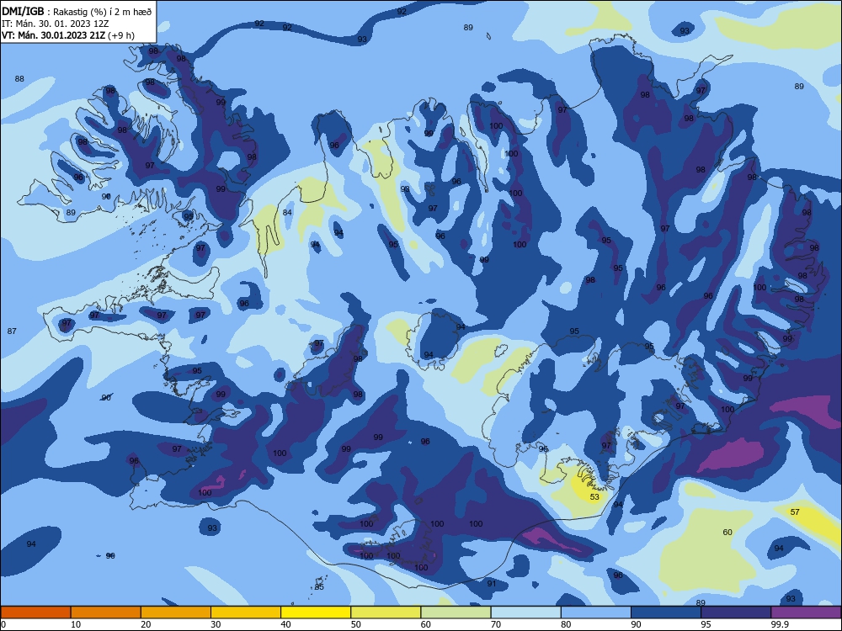Image resolution: width=842 pixels, height=631 pixels.
Task: Click the '91' value off the south coast
Action: coord(492,583)
